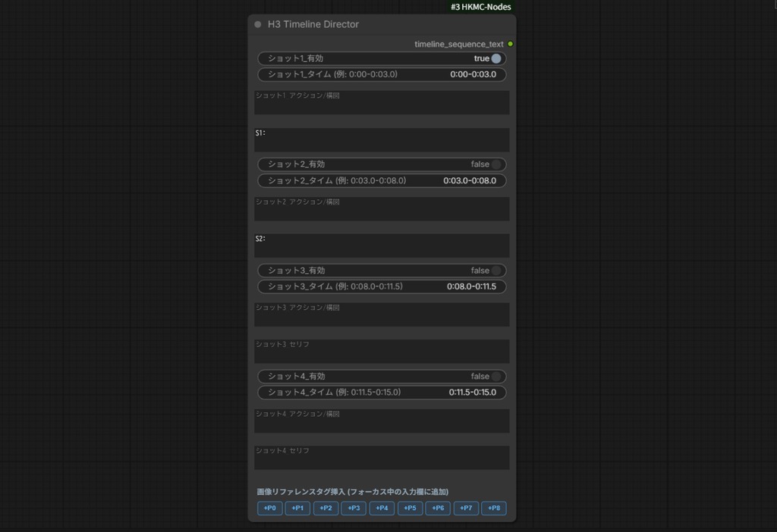Insert the +P0 image reference tag
This screenshot has width=777, height=532.
[x=269, y=509]
